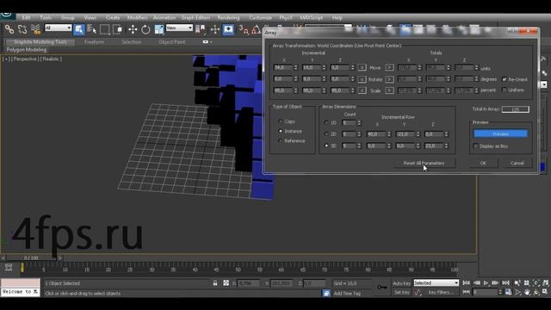This screenshot has height=310, width=551.
Task: Click the Reset All Parameters button
Action: [424, 163]
